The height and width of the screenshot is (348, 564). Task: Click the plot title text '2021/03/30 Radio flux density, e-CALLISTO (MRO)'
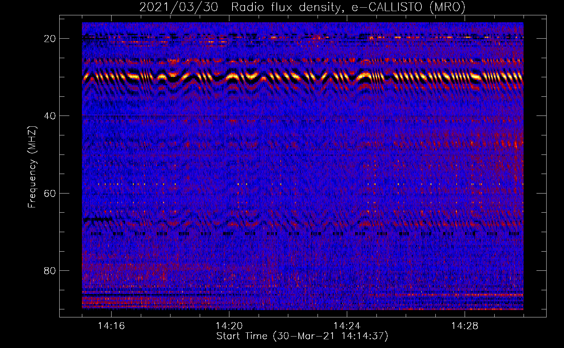click(x=302, y=7)
